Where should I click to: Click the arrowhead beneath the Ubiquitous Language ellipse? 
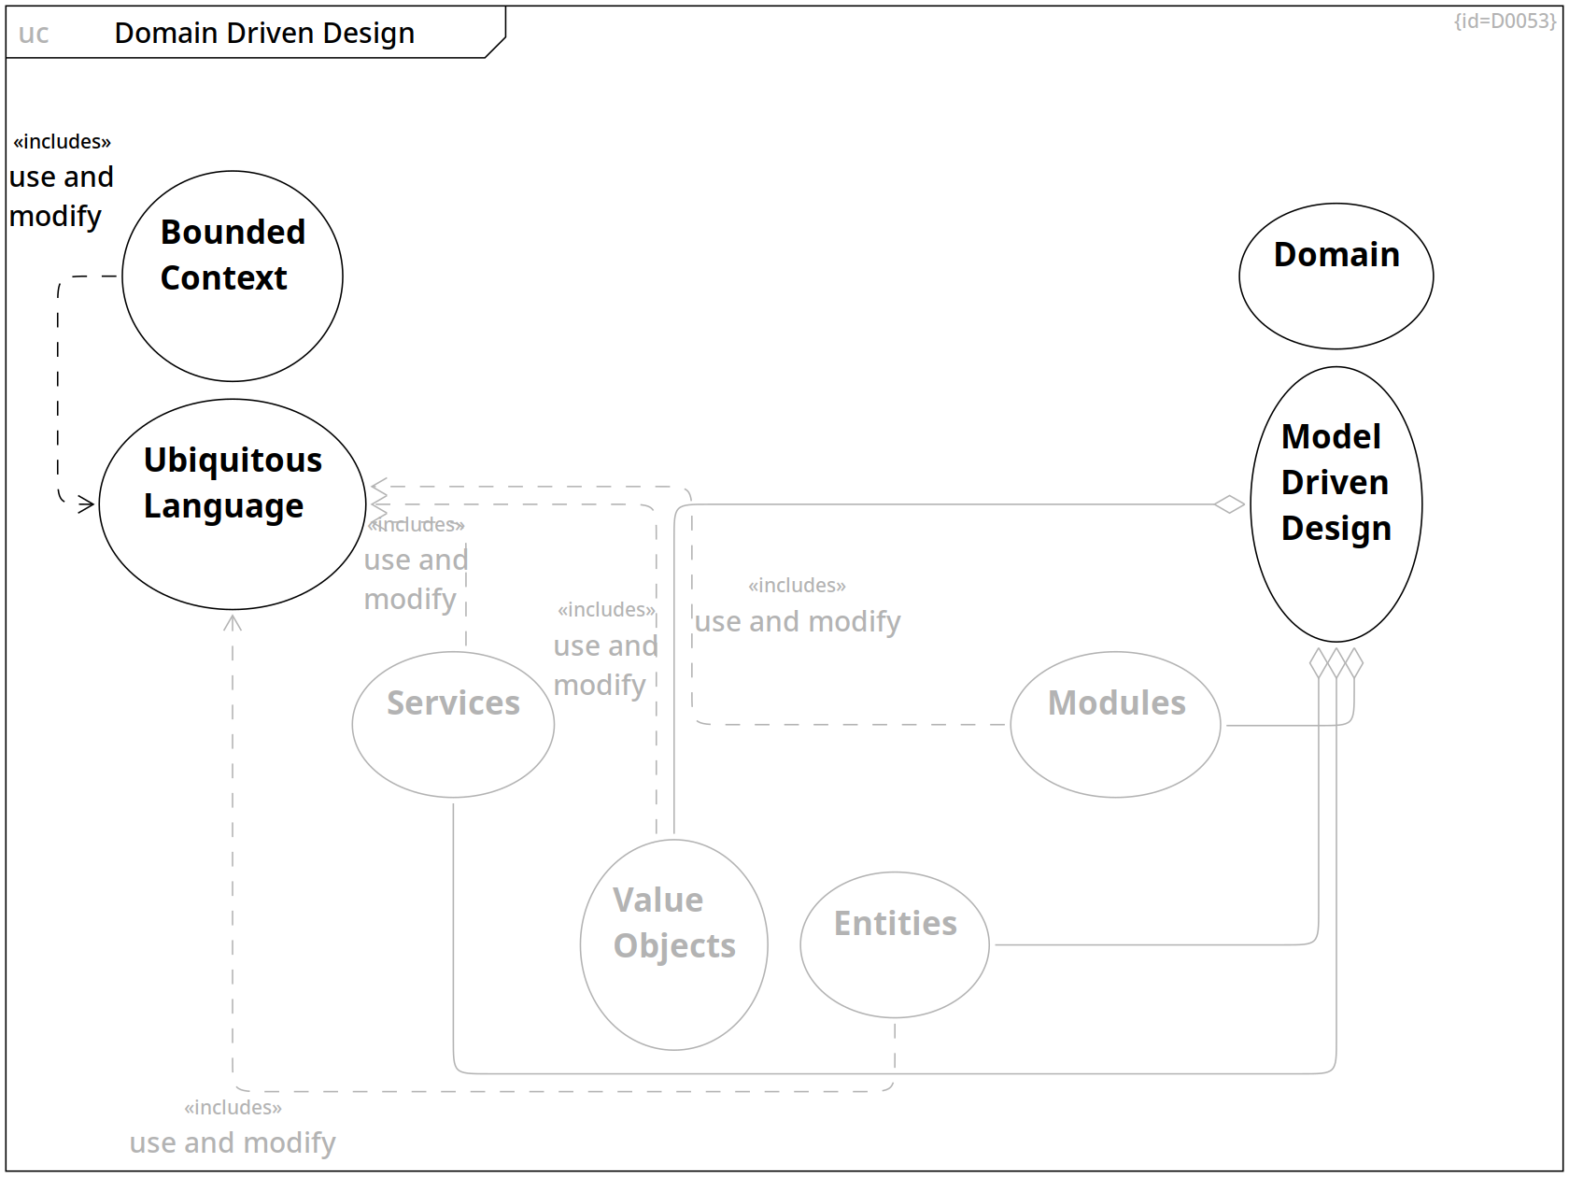(x=233, y=622)
